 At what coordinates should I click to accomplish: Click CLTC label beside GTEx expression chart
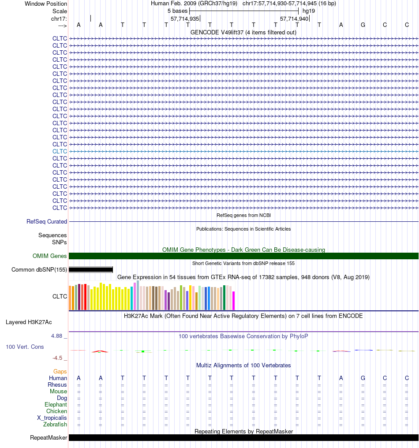pyautogui.click(x=60, y=296)
